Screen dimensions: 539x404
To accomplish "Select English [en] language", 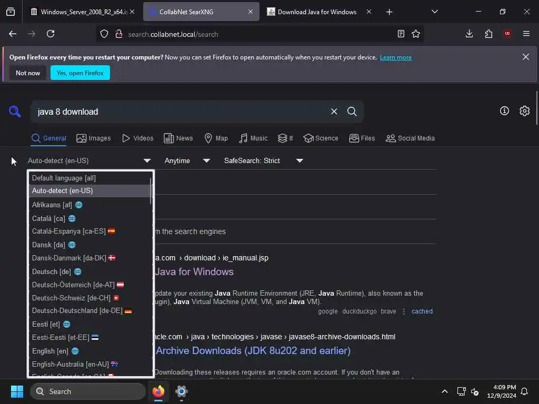I will pyautogui.click(x=89, y=351).
